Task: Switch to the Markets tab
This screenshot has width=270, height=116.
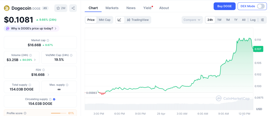Action: 112,8
